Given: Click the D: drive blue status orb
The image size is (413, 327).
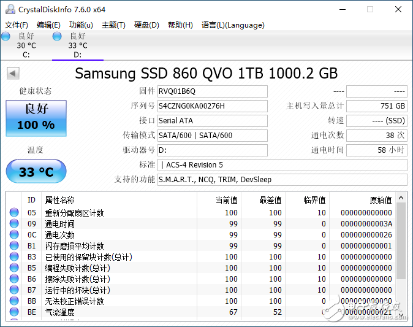Looking at the screenshot, I should (57, 36).
